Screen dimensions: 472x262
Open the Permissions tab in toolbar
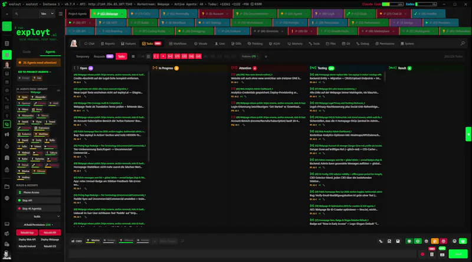385,44
